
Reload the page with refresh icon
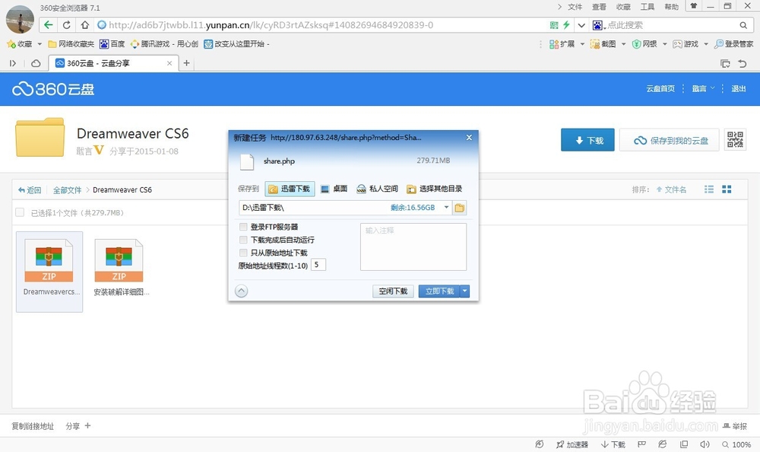pyautogui.click(x=66, y=25)
